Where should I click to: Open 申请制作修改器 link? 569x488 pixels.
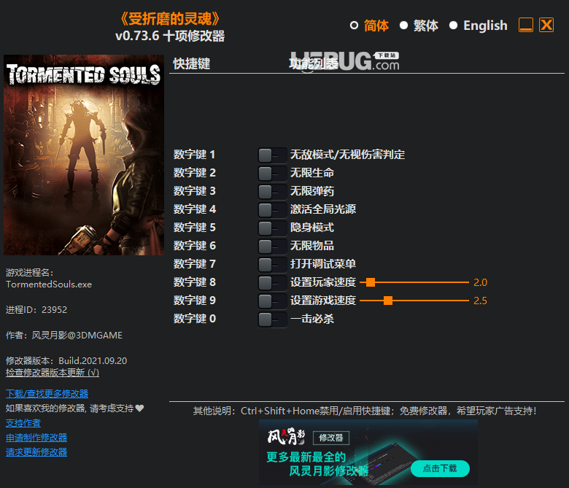point(36,438)
